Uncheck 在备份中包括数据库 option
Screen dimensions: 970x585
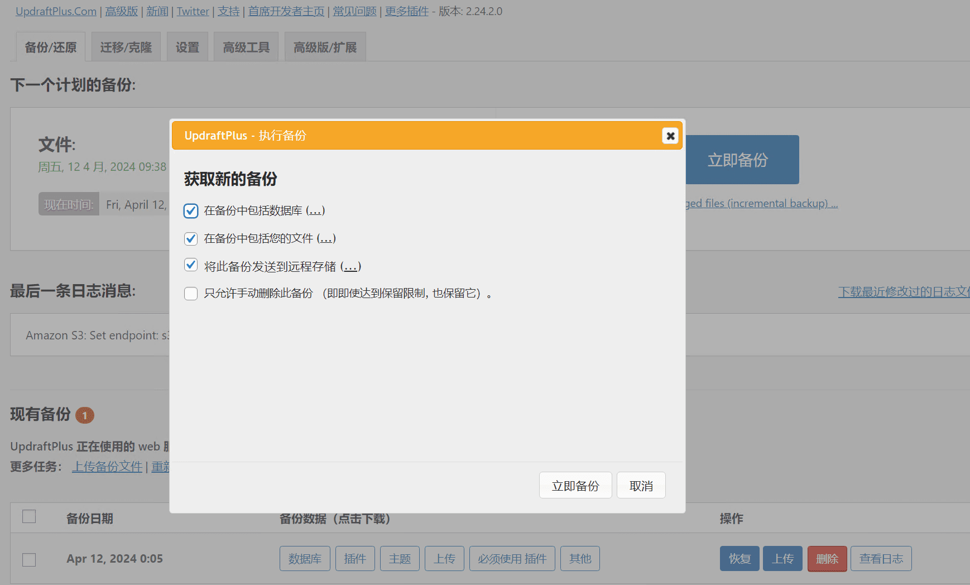pos(191,211)
